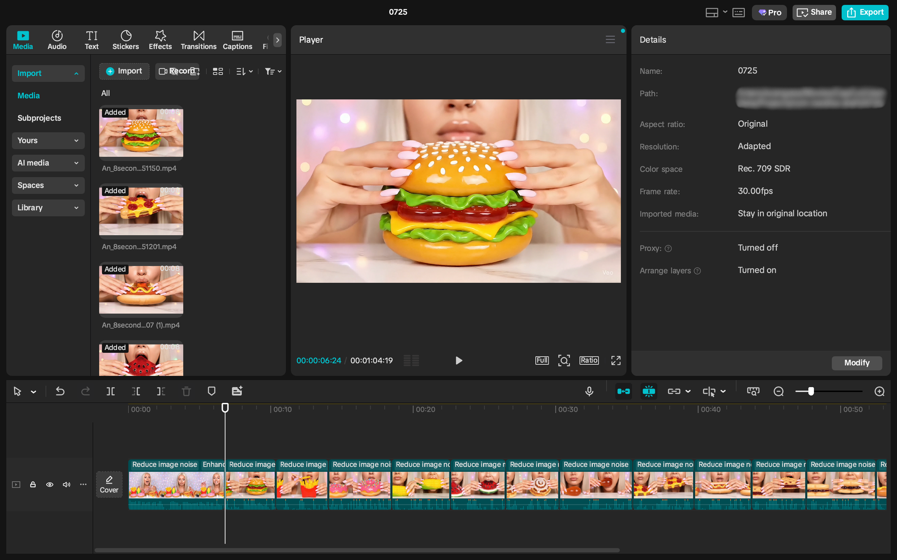Viewport: 897px width, 560px height.
Task: Choose the Select cursor tool
Action: (x=17, y=392)
